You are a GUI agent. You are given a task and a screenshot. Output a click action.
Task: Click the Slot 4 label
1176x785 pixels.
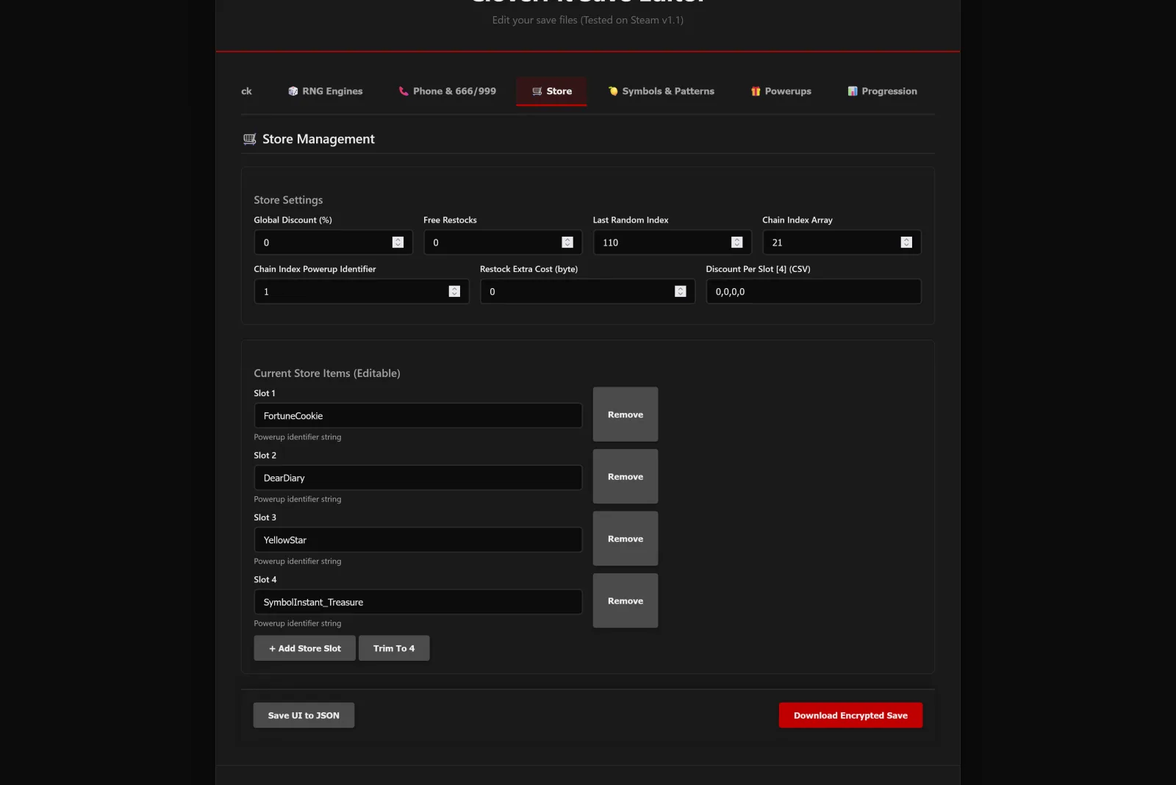tap(265, 580)
